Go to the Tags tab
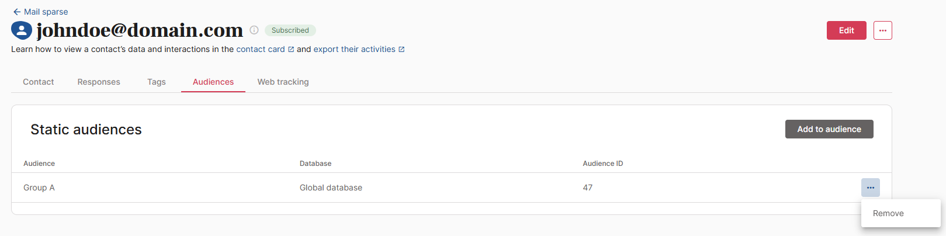The height and width of the screenshot is (236, 946). pos(157,82)
